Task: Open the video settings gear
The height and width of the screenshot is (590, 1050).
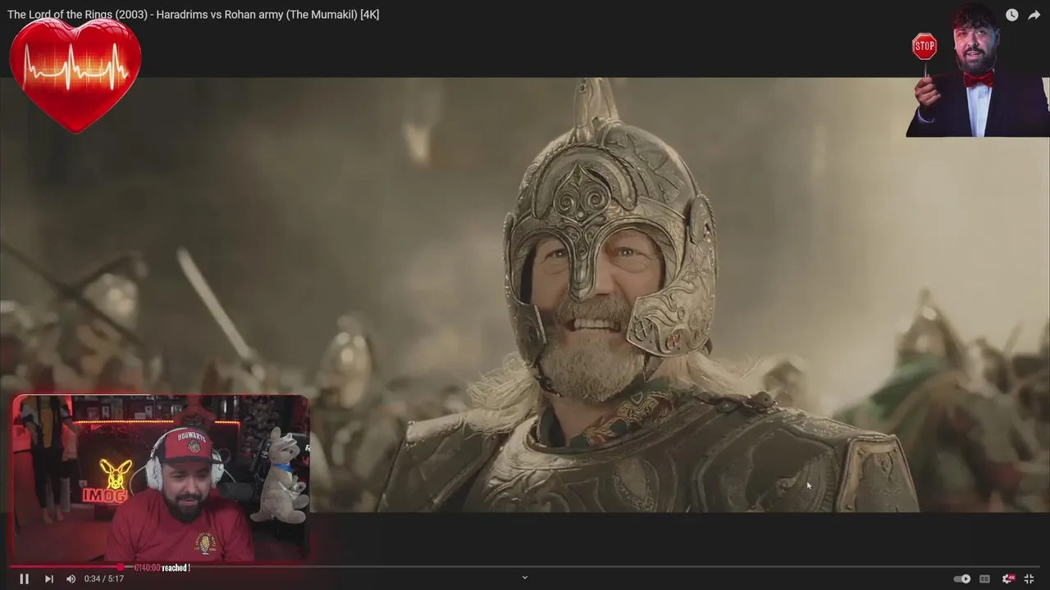Action: click(x=1007, y=579)
